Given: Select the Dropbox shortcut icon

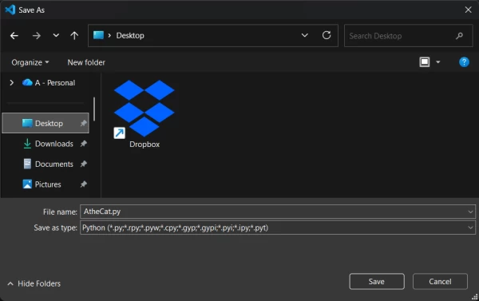Looking at the screenshot, I should click(x=144, y=109).
